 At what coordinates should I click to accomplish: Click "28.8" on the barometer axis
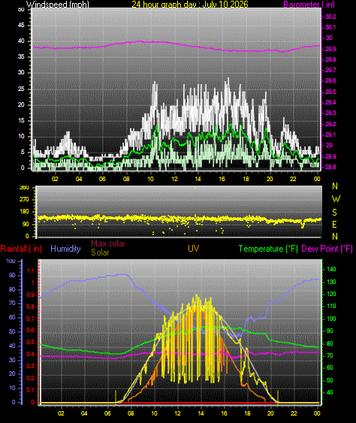[330, 168]
